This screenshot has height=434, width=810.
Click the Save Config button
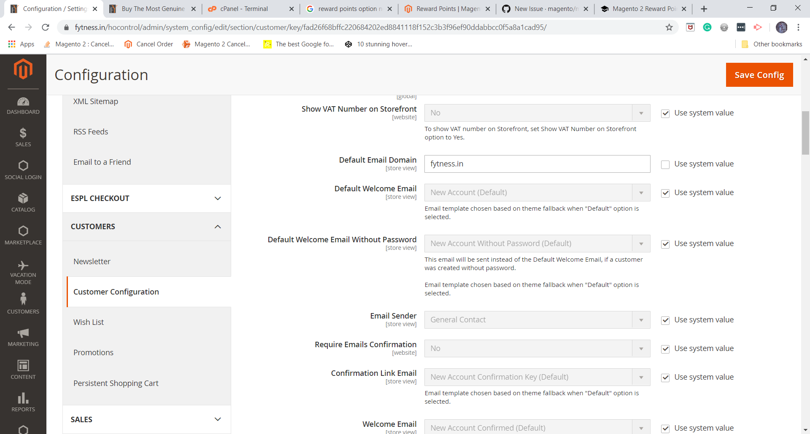[x=759, y=75]
